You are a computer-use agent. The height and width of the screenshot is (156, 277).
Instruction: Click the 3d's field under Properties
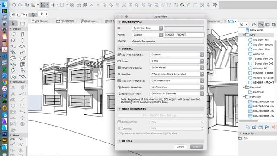[260, 138]
